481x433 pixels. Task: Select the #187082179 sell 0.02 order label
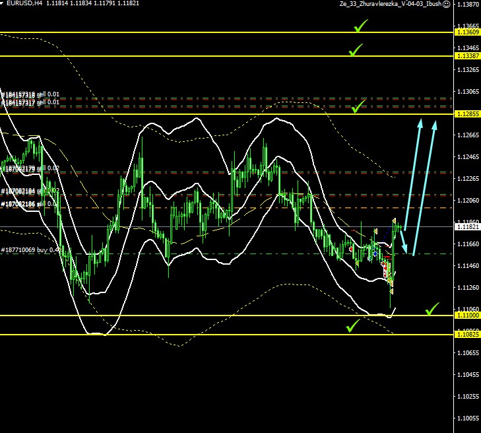[x=30, y=169]
